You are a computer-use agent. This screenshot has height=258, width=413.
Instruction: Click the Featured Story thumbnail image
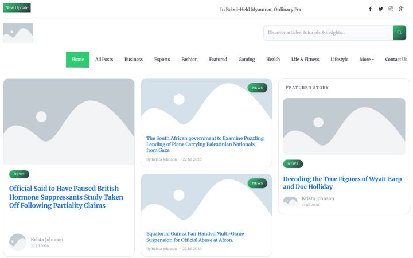coord(344,127)
